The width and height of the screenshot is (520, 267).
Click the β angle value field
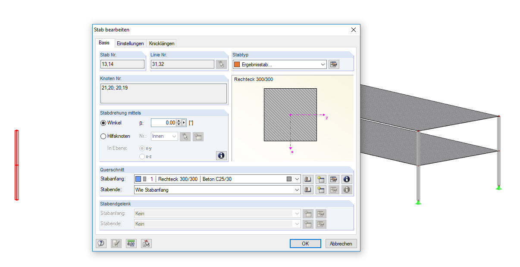click(164, 123)
